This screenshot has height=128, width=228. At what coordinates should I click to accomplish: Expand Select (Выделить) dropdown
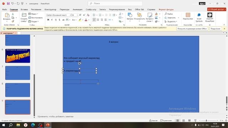tap(171, 21)
